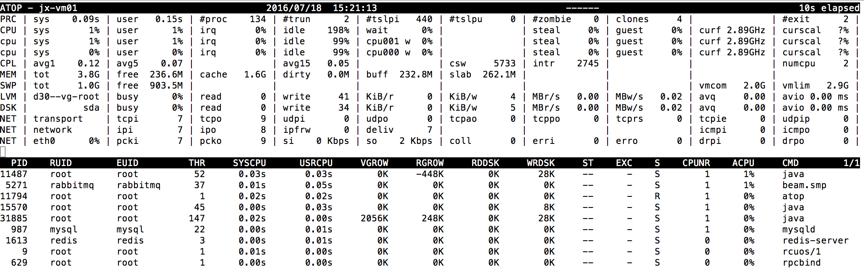Click PID 11794 of the atop process
This screenshot has height=268, width=864.
coord(13,196)
